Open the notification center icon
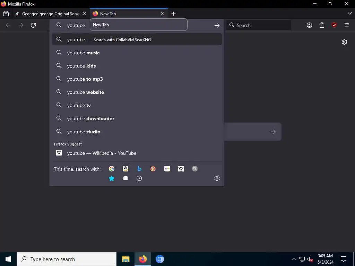The width and height of the screenshot is (355, 266). click(x=344, y=259)
